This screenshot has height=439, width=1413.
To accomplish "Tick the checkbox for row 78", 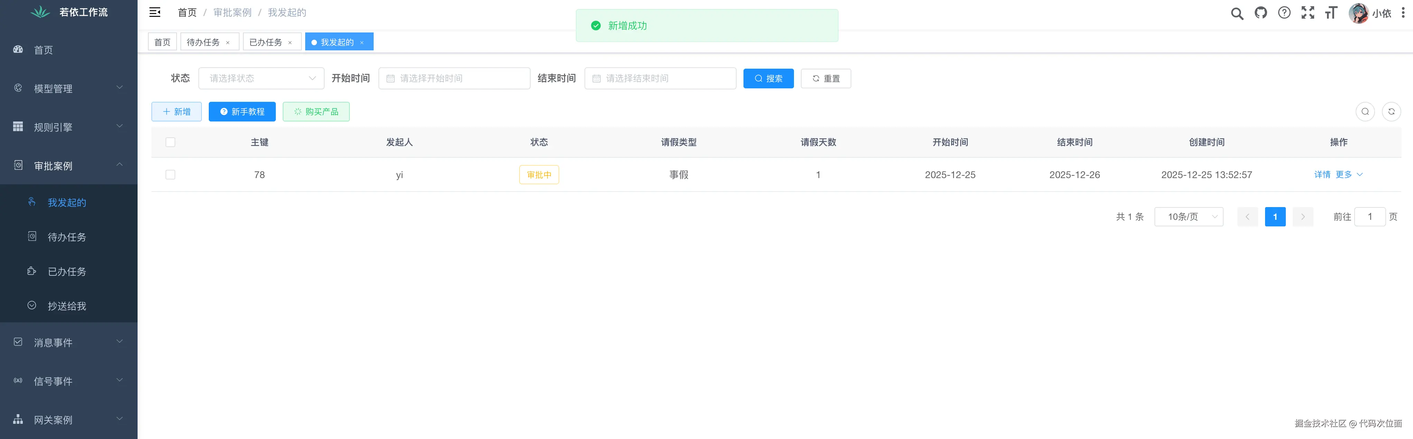I will (171, 175).
